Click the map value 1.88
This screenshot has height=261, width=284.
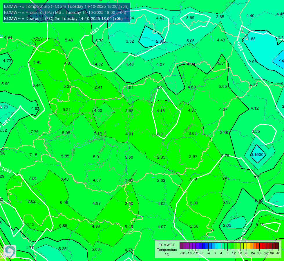pos(252,39)
